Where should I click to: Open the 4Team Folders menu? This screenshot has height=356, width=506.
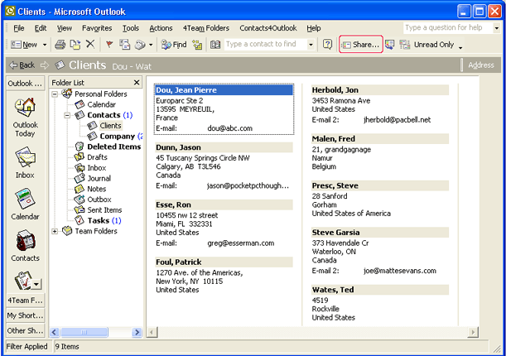pyautogui.click(x=205, y=27)
